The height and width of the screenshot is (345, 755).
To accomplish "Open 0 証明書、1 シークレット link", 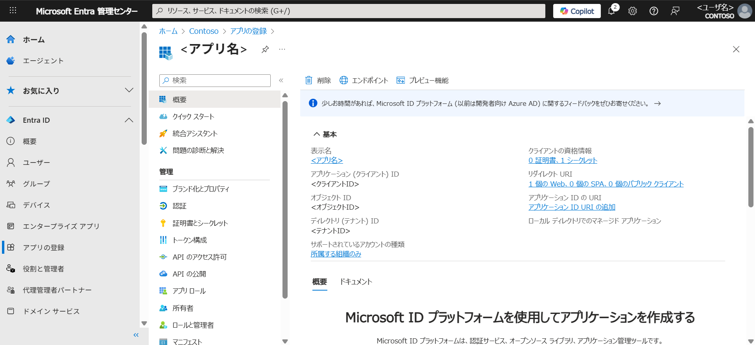I will pos(563,160).
